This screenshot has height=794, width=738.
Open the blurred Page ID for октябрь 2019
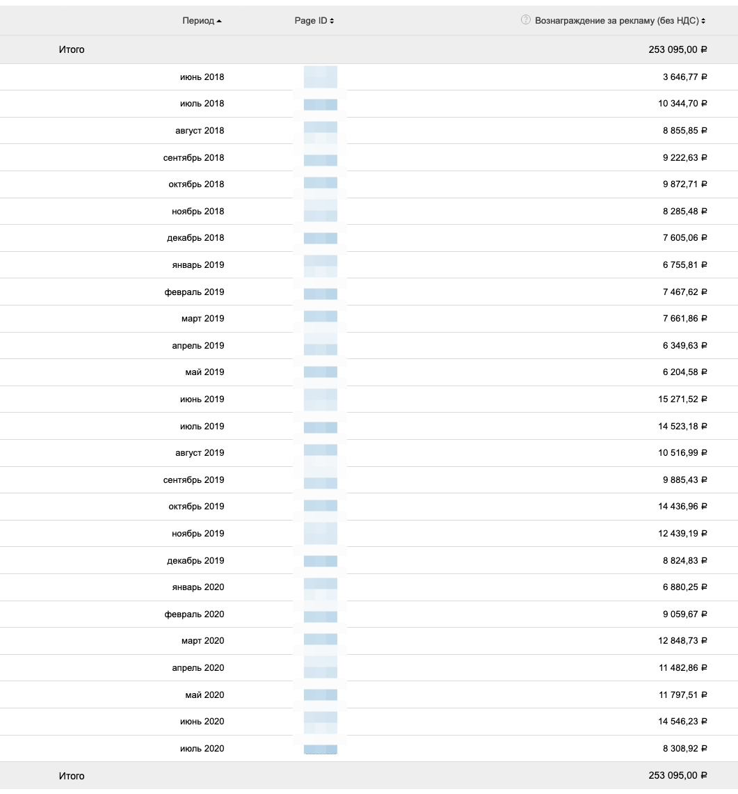coord(321,507)
